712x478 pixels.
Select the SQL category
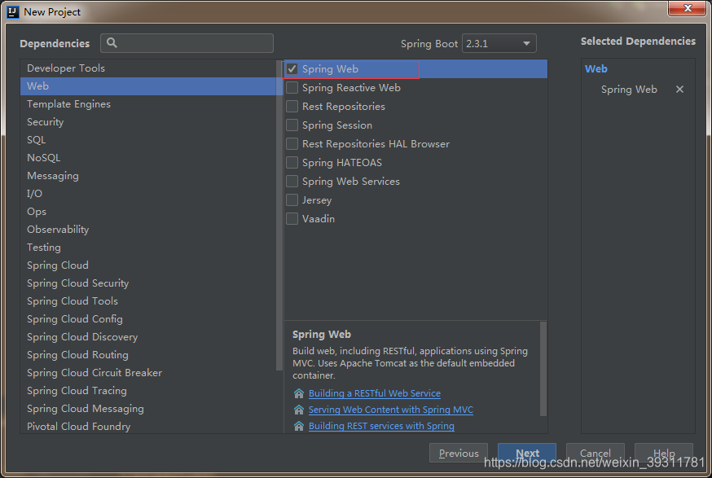click(148, 140)
